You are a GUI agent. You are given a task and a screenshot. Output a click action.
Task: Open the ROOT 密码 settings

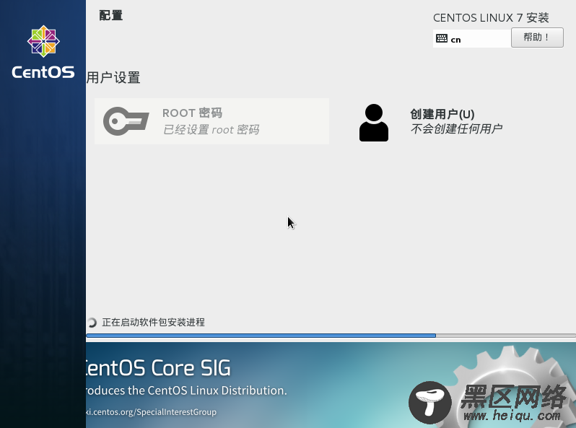pyautogui.click(x=211, y=121)
